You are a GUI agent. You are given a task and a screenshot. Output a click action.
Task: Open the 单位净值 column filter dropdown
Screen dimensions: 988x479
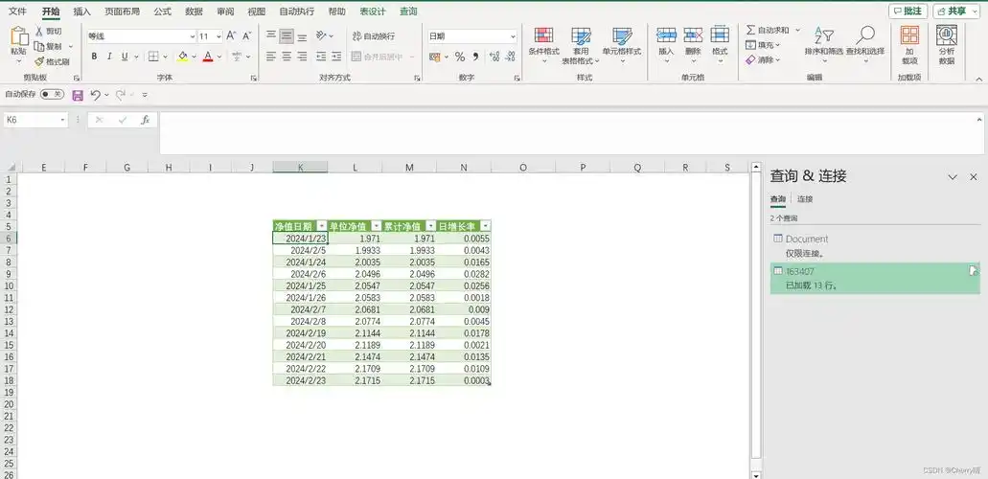[x=377, y=226]
